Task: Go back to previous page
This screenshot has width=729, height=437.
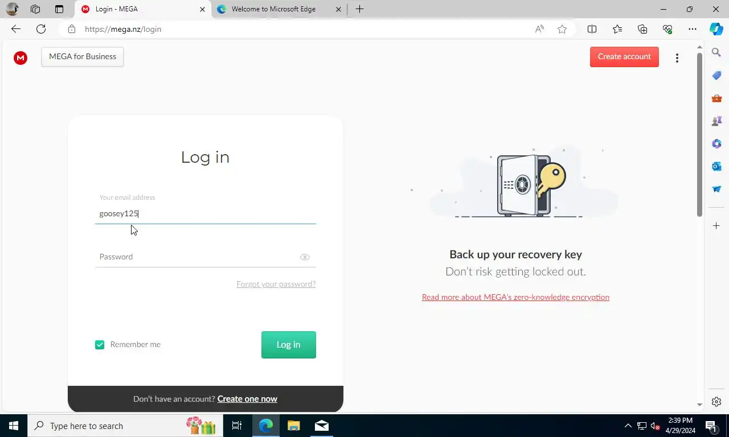Action: click(x=16, y=29)
